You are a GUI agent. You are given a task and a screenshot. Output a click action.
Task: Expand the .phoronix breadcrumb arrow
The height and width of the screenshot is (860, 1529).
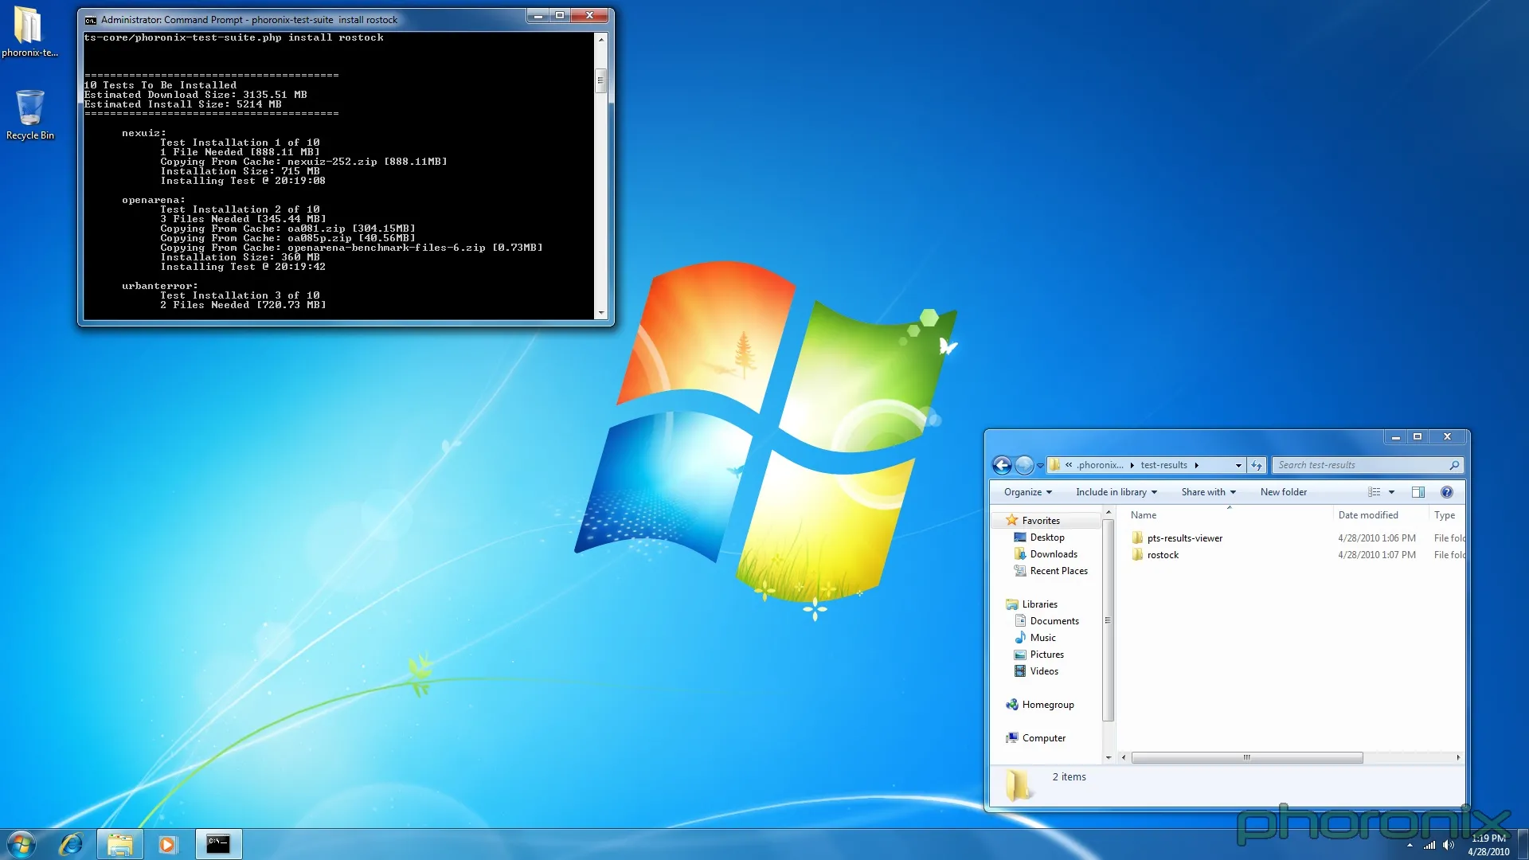1132,465
